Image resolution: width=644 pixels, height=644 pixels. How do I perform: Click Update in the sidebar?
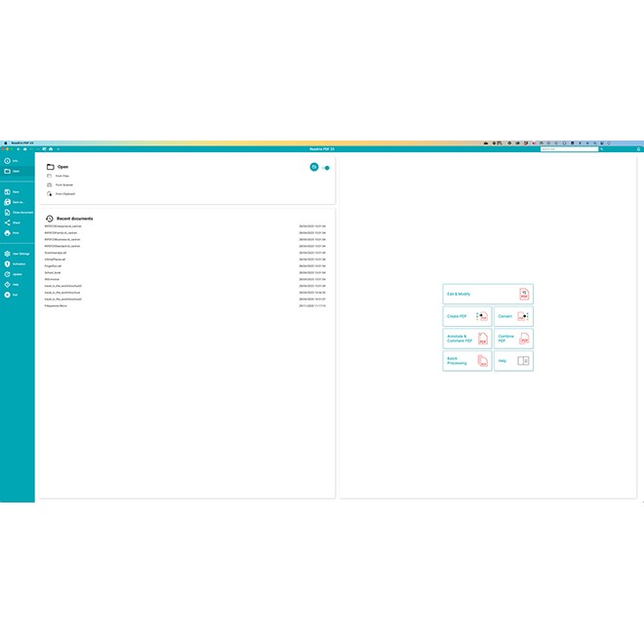(13, 274)
